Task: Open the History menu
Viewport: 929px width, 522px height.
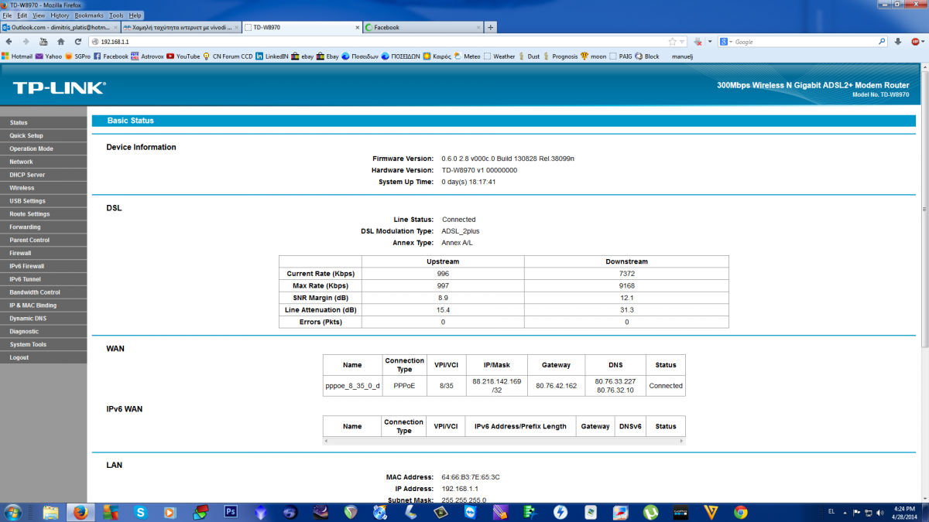Action: point(60,15)
